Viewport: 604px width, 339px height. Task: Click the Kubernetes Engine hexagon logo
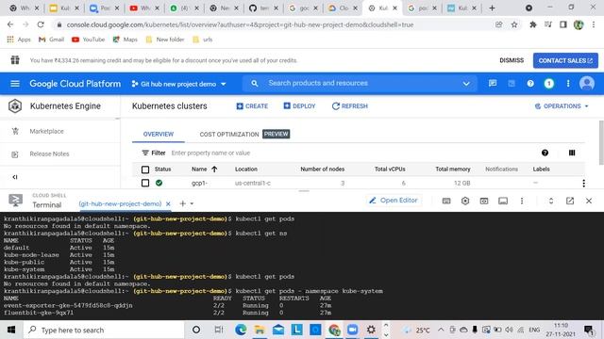(x=15, y=106)
